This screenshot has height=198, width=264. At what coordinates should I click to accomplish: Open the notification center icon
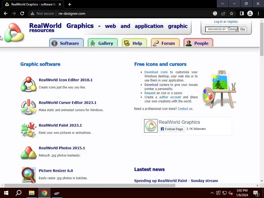pos(256,193)
